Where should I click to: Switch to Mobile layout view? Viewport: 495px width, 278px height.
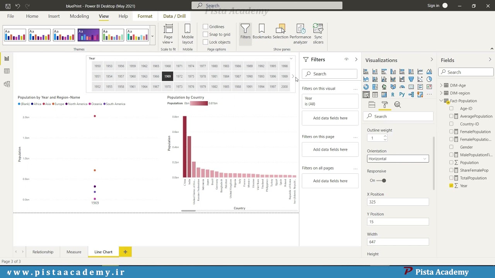click(x=188, y=34)
